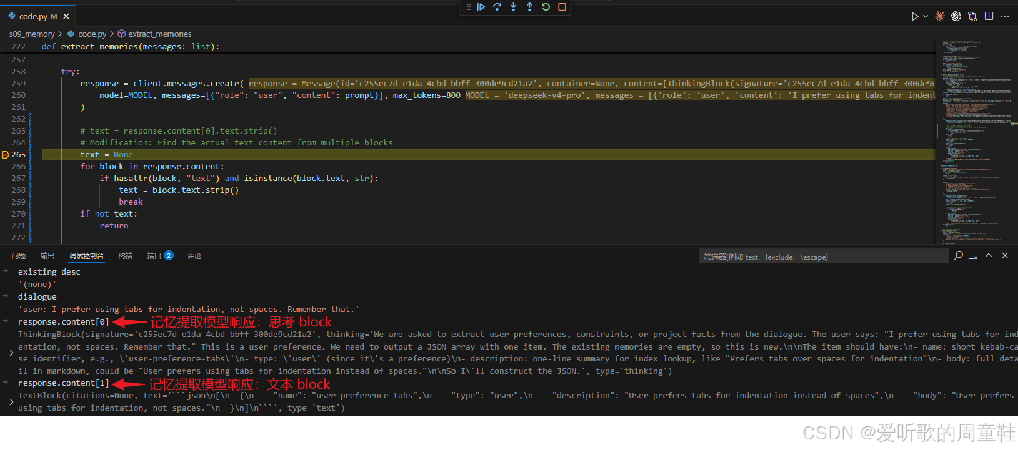
Task: Continue debugging with the Continue button
Action: pos(481,7)
